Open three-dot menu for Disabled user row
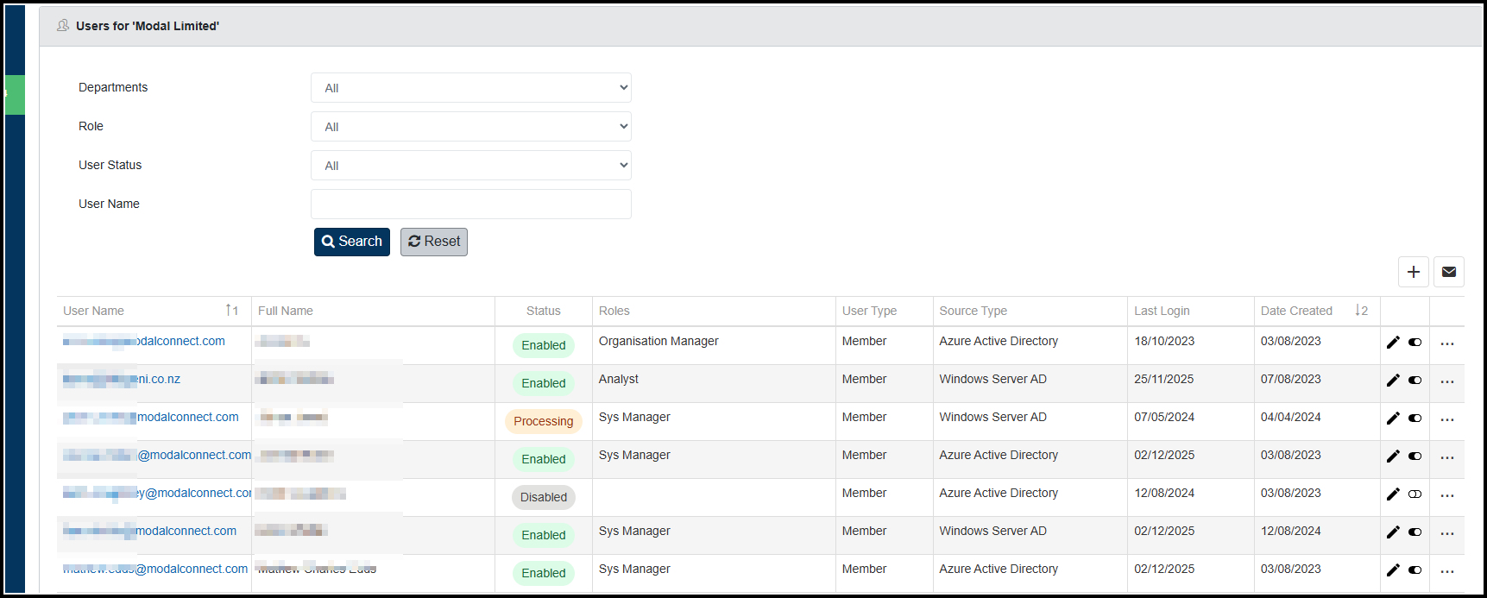The height and width of the screenshot is (598, 1487). pyautogui.click(x=1446, y=495)
